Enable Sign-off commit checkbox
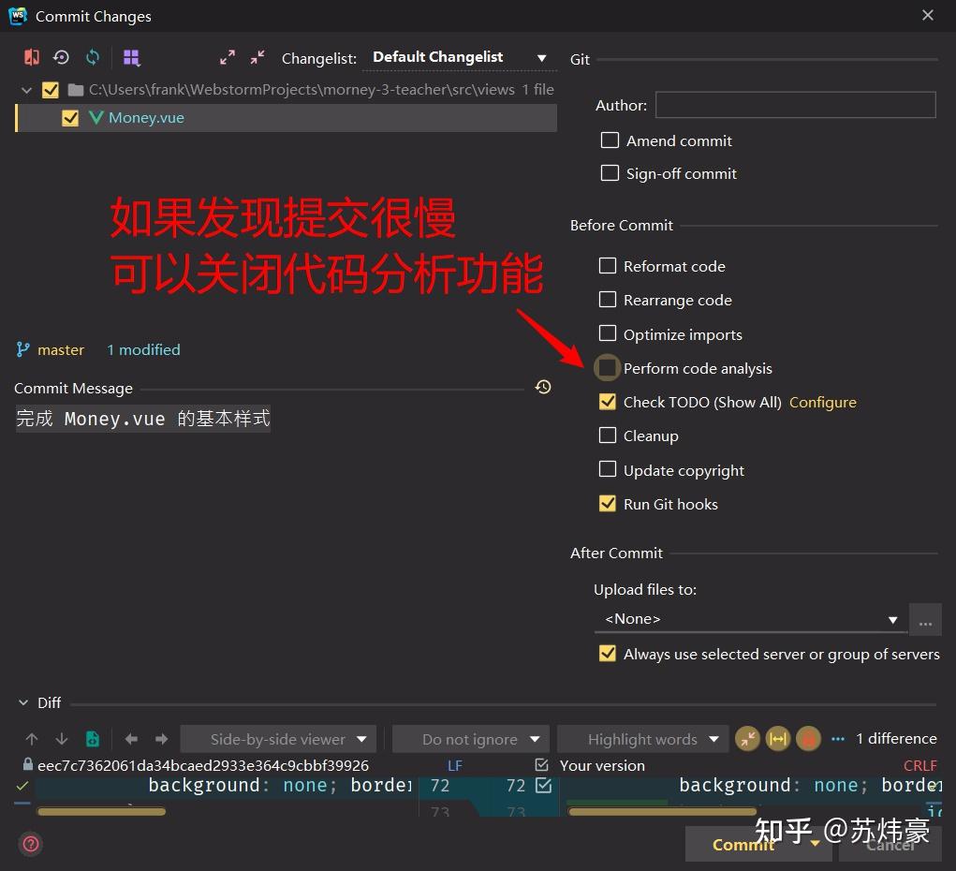The width and height of the screenshot is (956, 871). [610, 173]
